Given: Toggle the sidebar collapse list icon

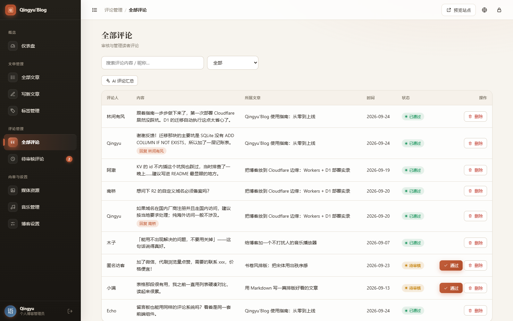Looking at the screenshot, I should point(95,10).
